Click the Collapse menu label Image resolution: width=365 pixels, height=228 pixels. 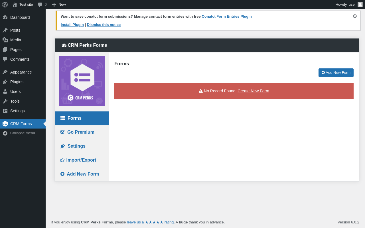[x=23, y=133]
